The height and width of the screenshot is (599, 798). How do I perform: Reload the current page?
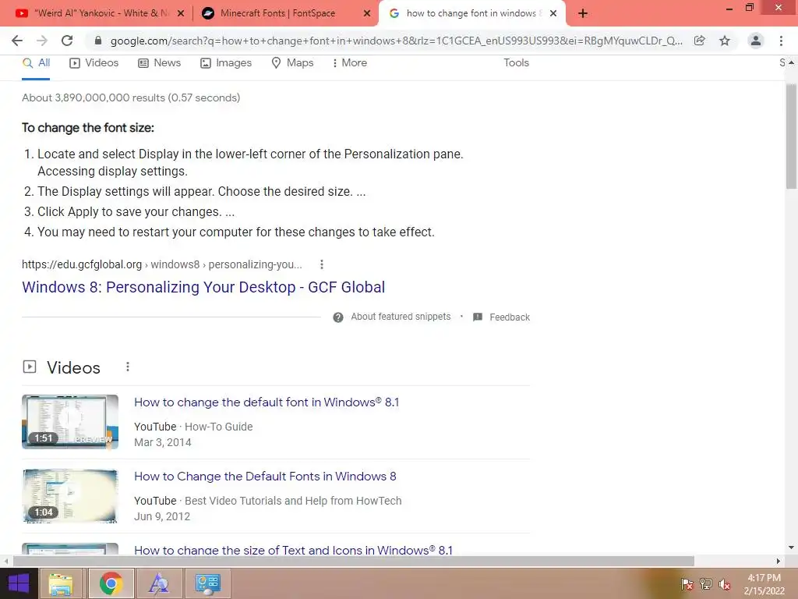(x=67, y=41)
